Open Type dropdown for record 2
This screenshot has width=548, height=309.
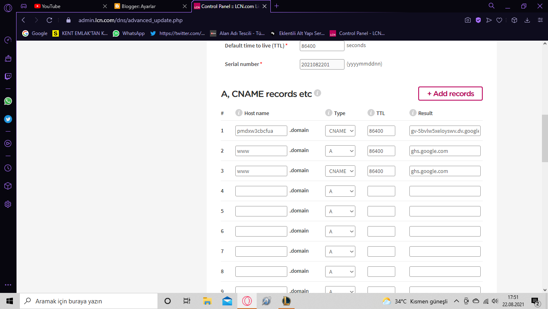tap(340, 151)
